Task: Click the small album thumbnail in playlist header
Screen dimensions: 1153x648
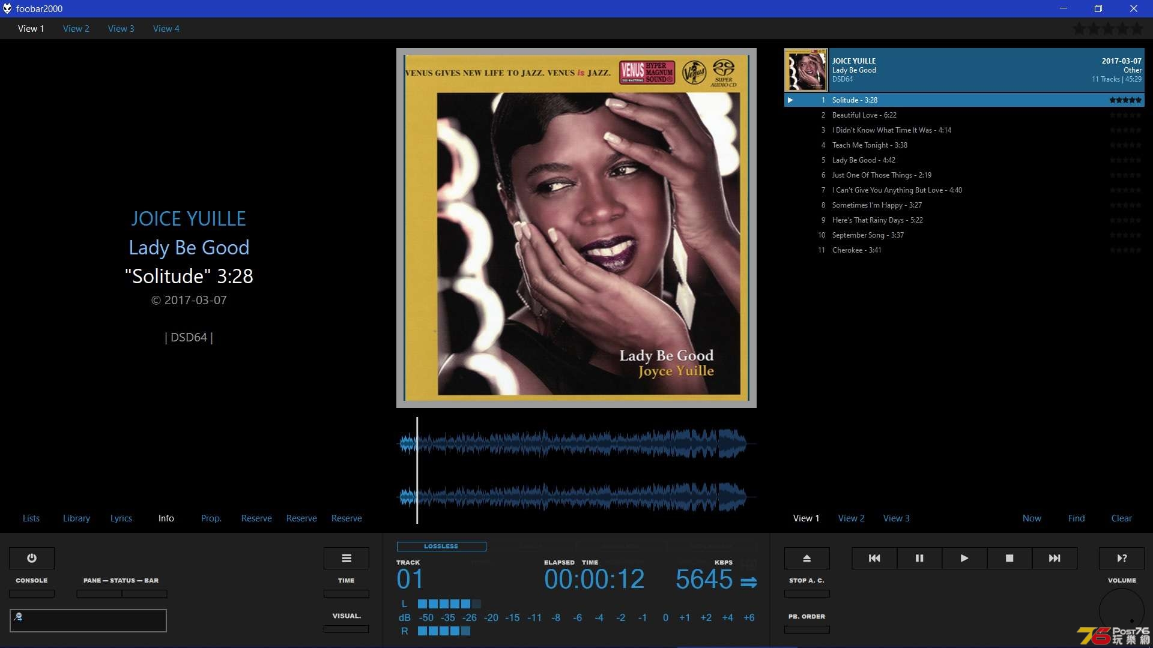Action: pos(806,70)
